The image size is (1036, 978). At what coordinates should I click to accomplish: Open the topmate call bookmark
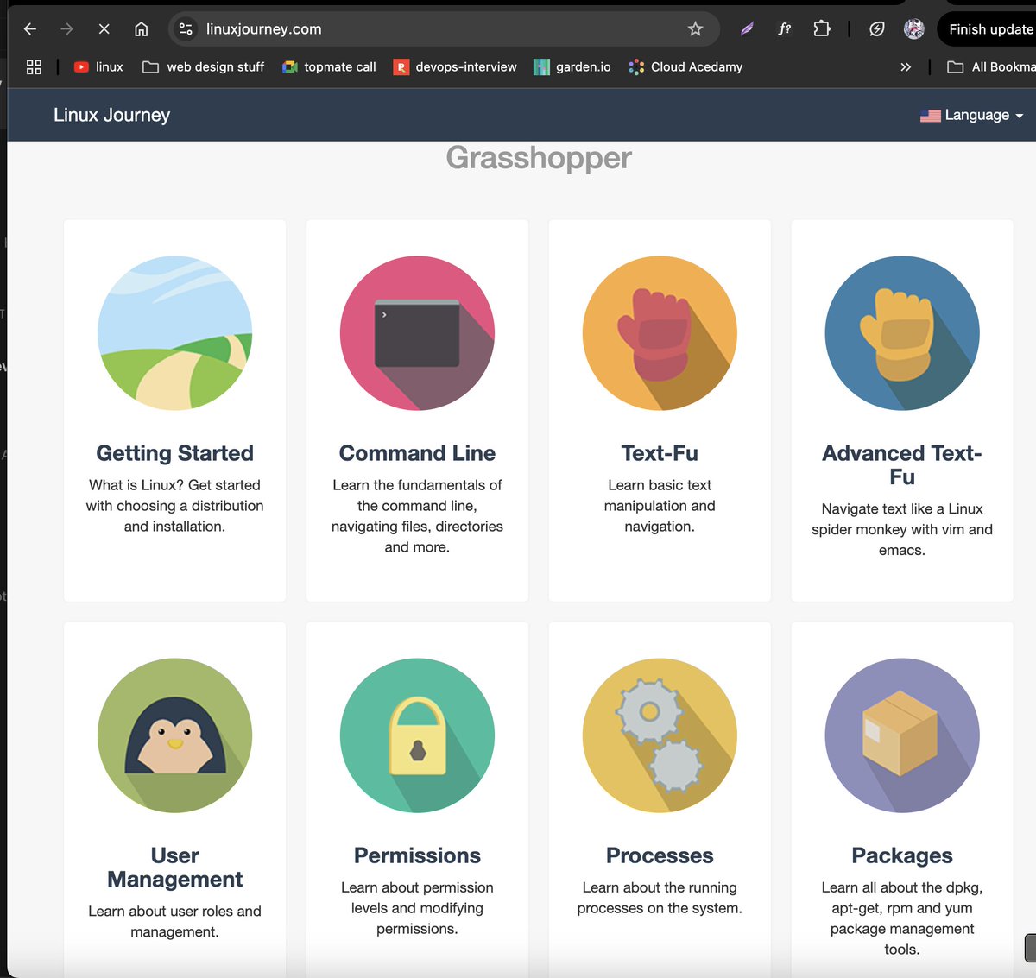click(x=329, y=66)
